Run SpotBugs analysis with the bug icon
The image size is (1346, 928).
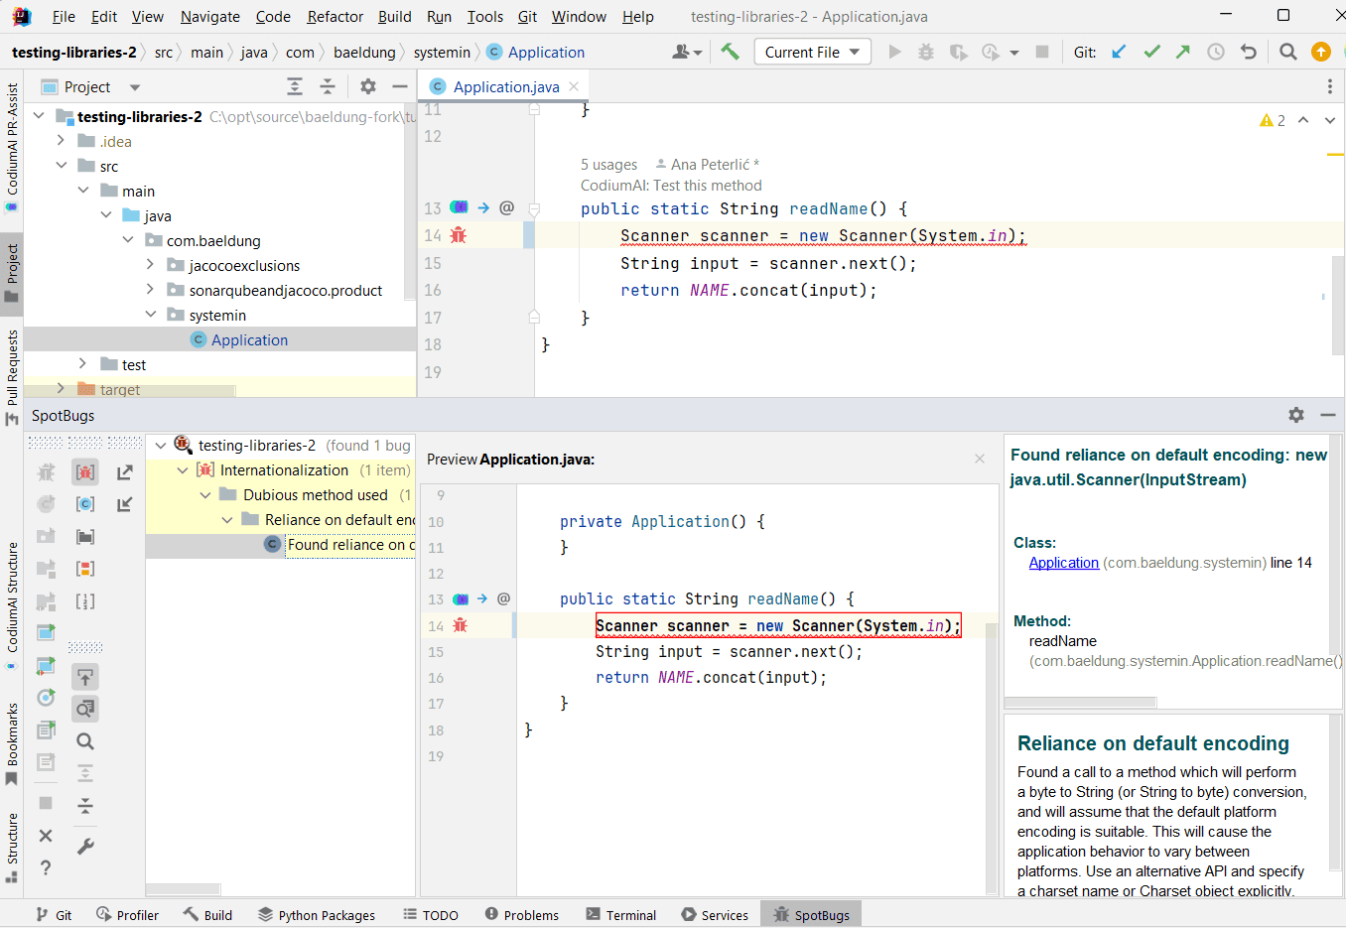(x=45, y=471)
